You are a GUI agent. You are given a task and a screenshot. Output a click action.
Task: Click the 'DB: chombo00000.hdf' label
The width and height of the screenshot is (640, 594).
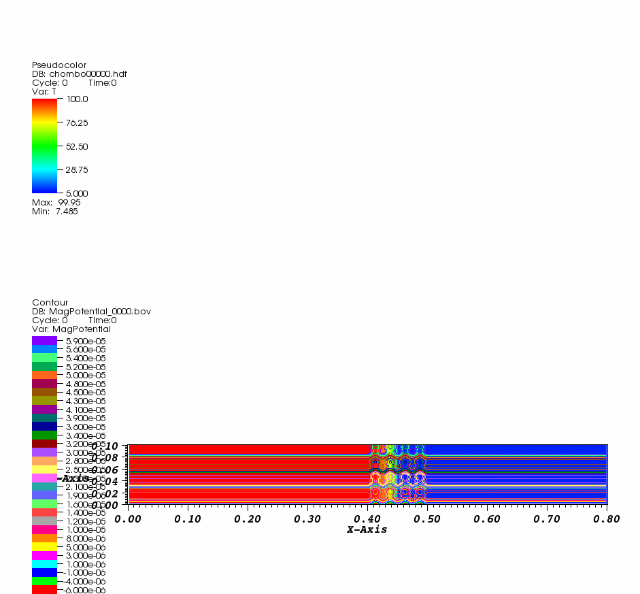[80, 74]
